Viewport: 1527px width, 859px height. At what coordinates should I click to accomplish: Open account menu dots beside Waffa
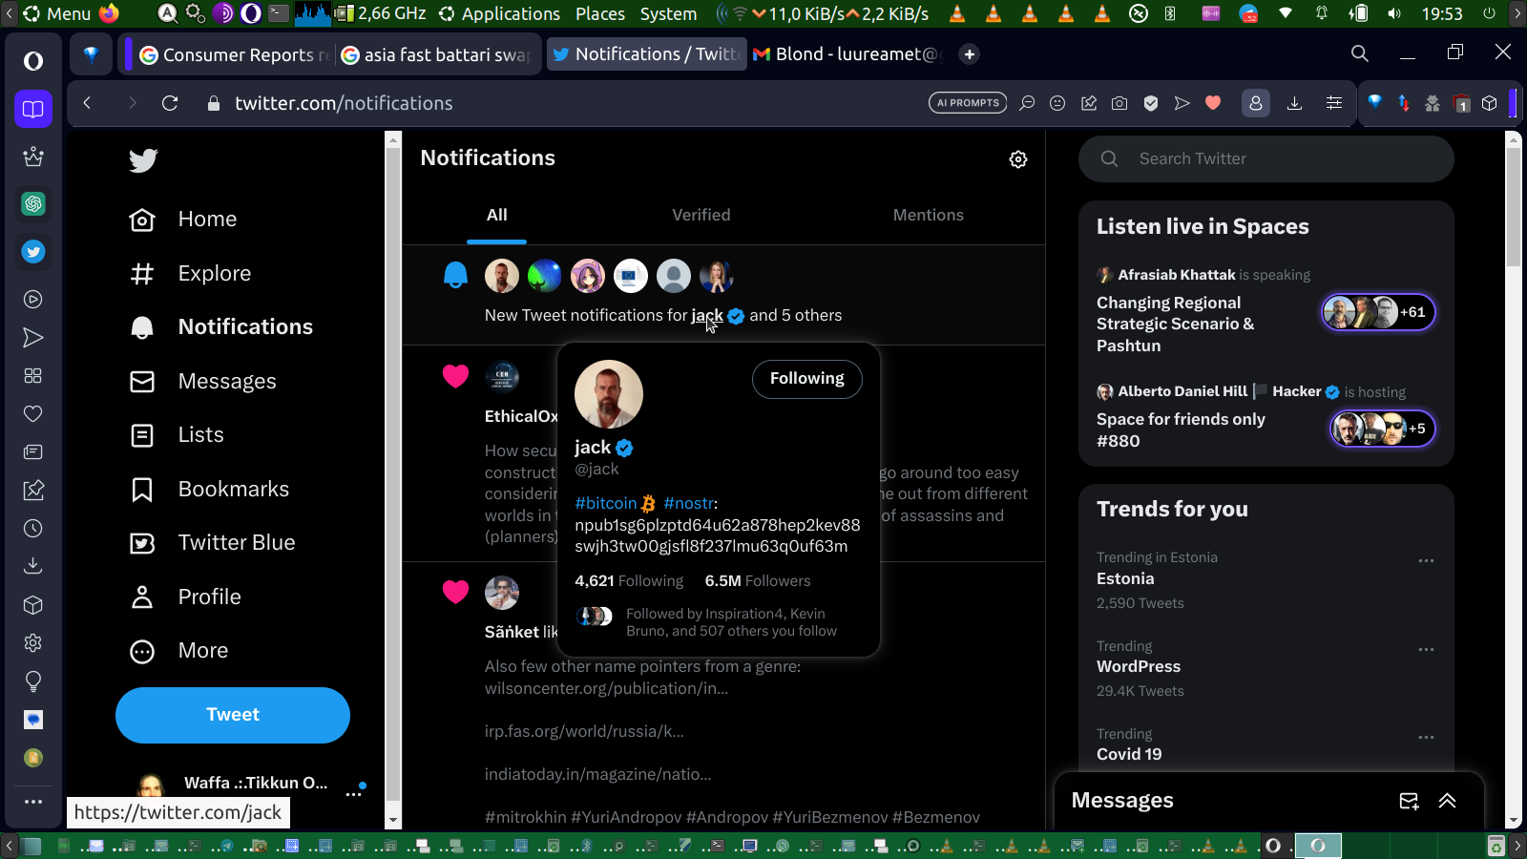[354, 793]
